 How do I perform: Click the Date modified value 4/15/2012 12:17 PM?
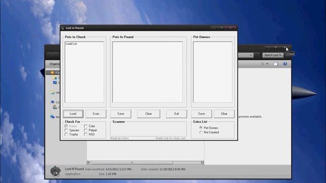click(x=118, y=169)
